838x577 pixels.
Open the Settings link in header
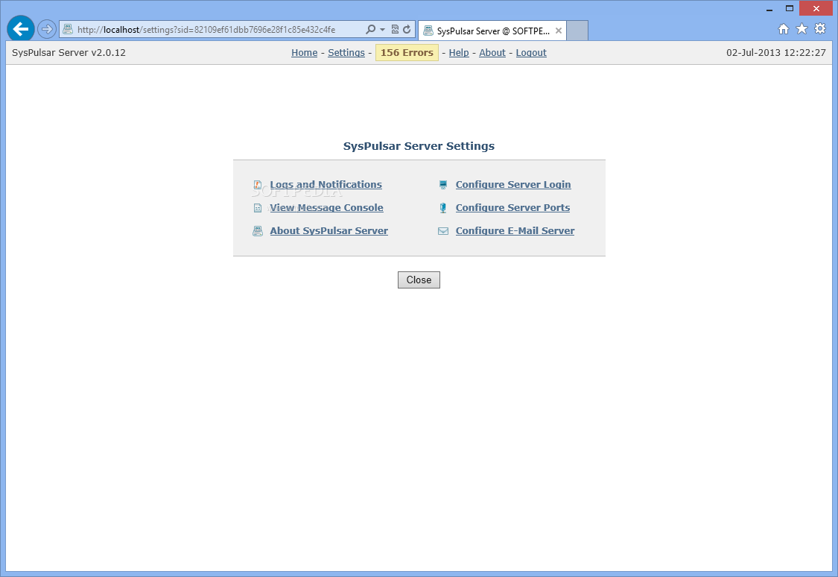pyautogui.click(x=346, y=52)
